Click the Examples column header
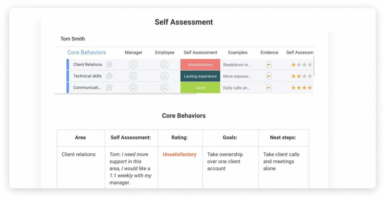385x199 pixels. pos(238,52)
